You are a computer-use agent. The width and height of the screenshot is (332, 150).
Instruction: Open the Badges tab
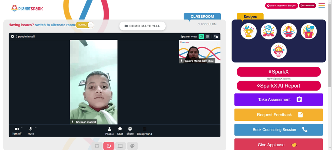click(x=250, y=17)
